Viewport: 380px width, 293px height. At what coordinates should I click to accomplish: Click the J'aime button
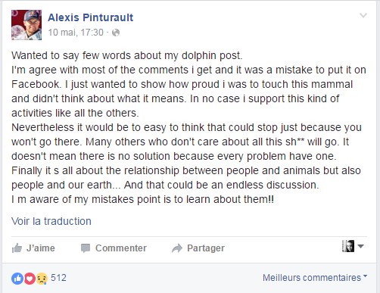point(33,248)
